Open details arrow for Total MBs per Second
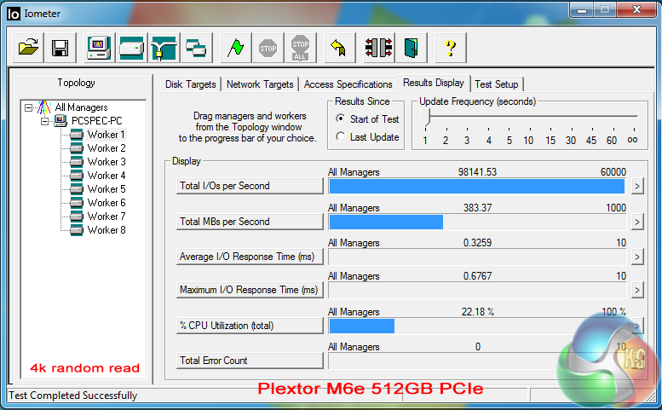This screenshot has height=410, width=662. [x=637, y=222]
